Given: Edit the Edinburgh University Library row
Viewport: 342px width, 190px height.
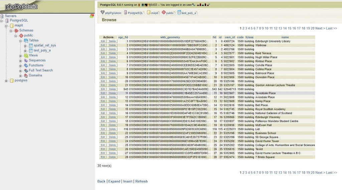Looking at the screenshot, I should coord(103,41).
